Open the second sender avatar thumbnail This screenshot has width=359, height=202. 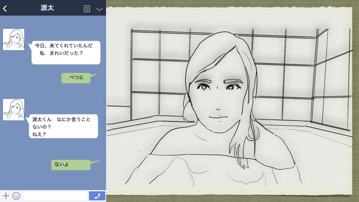14,110
